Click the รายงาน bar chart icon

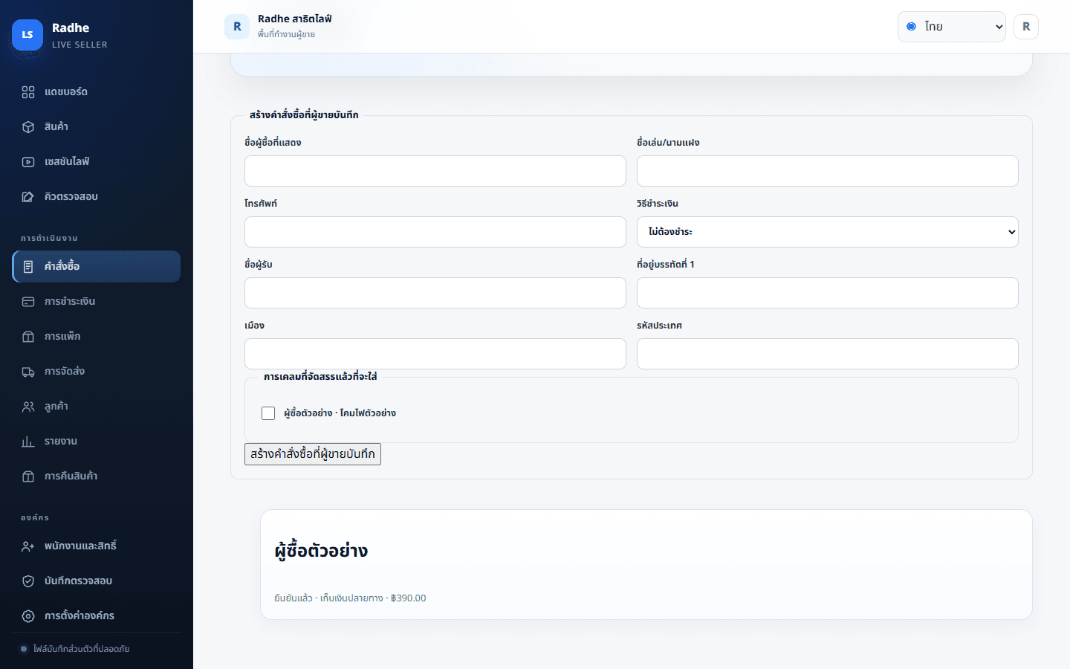coord(28,442)
